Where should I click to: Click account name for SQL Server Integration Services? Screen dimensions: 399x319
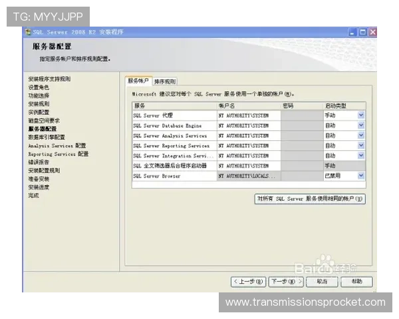pyautogui.click(x=249, y=156)
